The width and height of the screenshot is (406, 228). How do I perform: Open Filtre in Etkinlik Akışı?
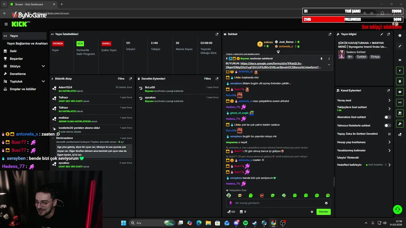pyautogui.click(x=121, y=79)
